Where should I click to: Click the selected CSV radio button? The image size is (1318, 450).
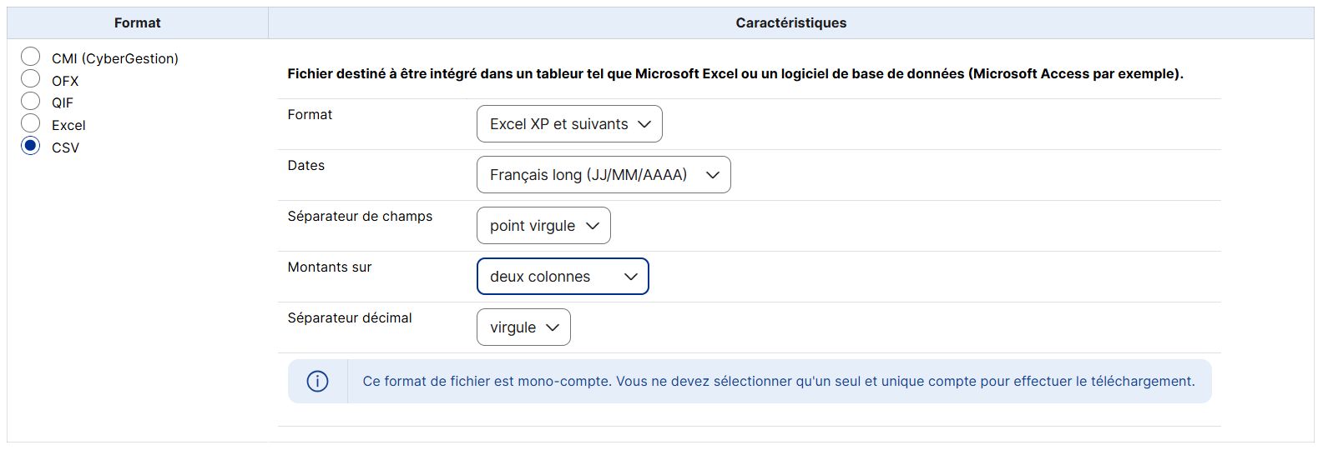31,147
